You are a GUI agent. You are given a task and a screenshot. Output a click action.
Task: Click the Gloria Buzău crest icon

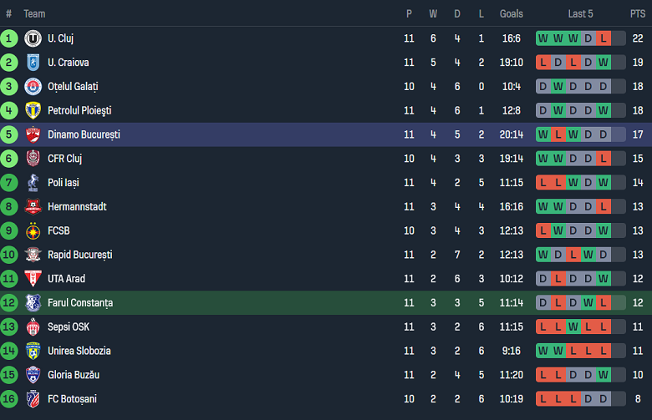(33, 375)
